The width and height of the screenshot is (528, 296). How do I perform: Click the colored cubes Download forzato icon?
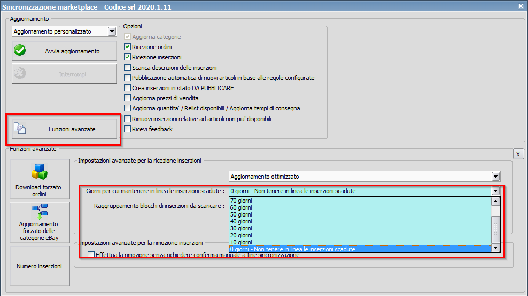[40, 172]
